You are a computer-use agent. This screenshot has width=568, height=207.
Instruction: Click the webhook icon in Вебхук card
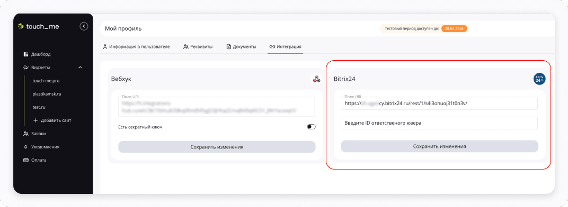pos(316,79)
